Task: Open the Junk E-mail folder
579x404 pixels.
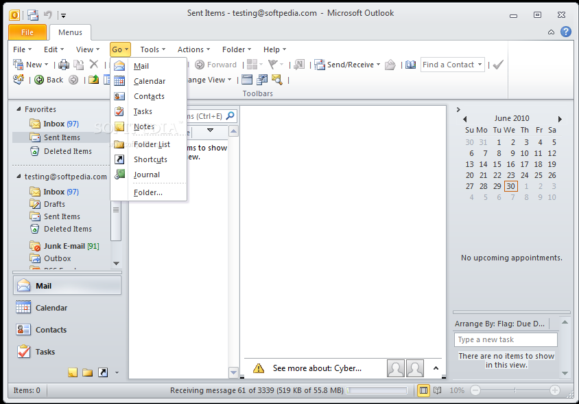Action: point(64,246)
